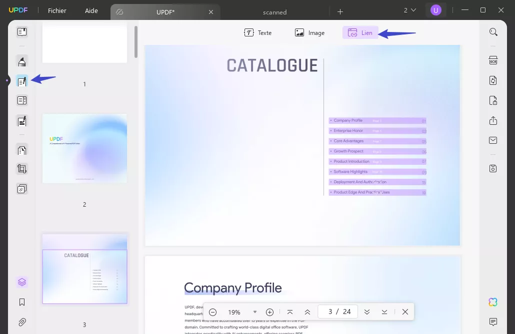The image size is (515, 334).
Task: Click the CATALOGUE heading text
Action: click(272, 65)
